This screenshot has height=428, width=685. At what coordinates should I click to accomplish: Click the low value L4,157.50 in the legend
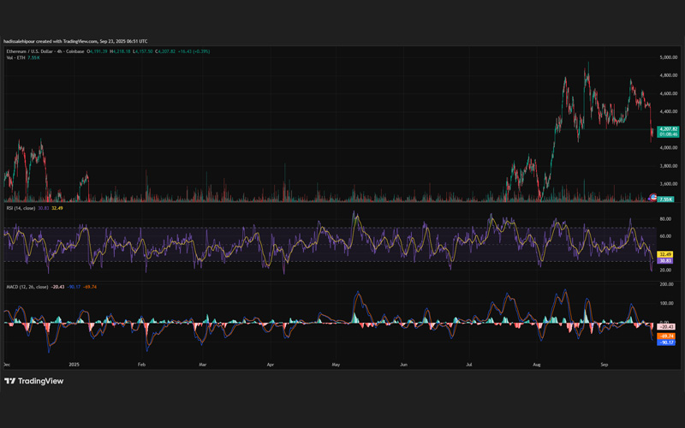coord(143,51)
